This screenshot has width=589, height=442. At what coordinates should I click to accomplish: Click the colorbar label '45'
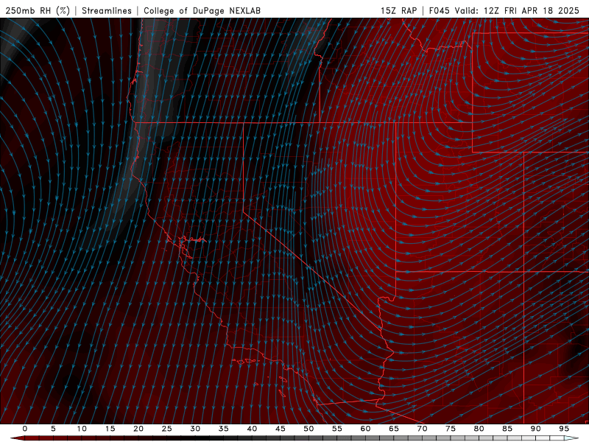point(281,429)
